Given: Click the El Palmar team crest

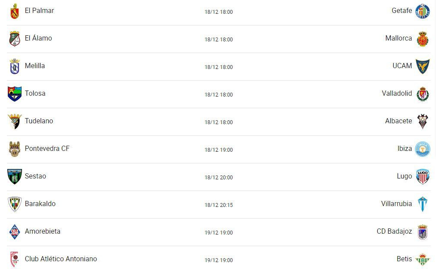Looking at the screenshot, I should 15,11.
